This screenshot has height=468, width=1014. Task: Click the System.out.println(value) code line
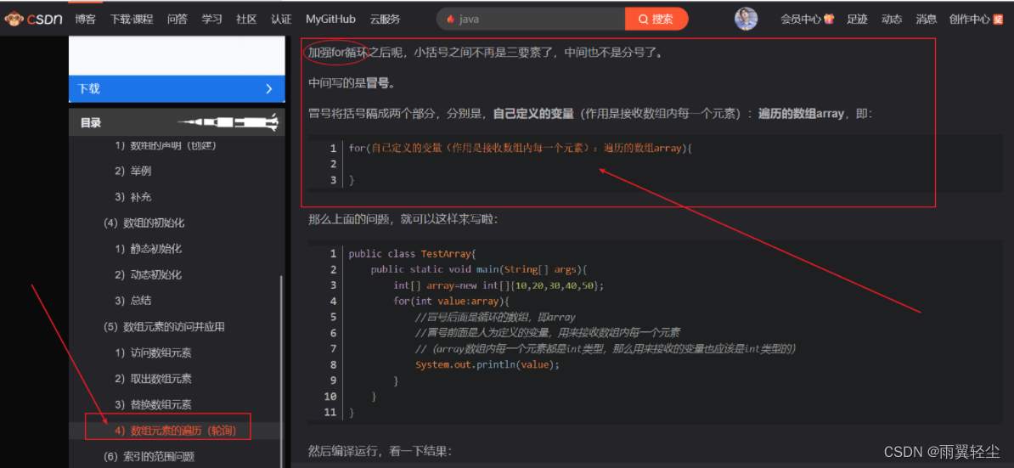point(487,364)
